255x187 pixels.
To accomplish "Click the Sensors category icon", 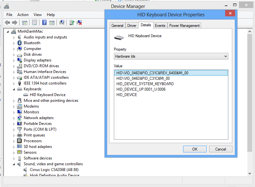I will [x=20, y=152].
